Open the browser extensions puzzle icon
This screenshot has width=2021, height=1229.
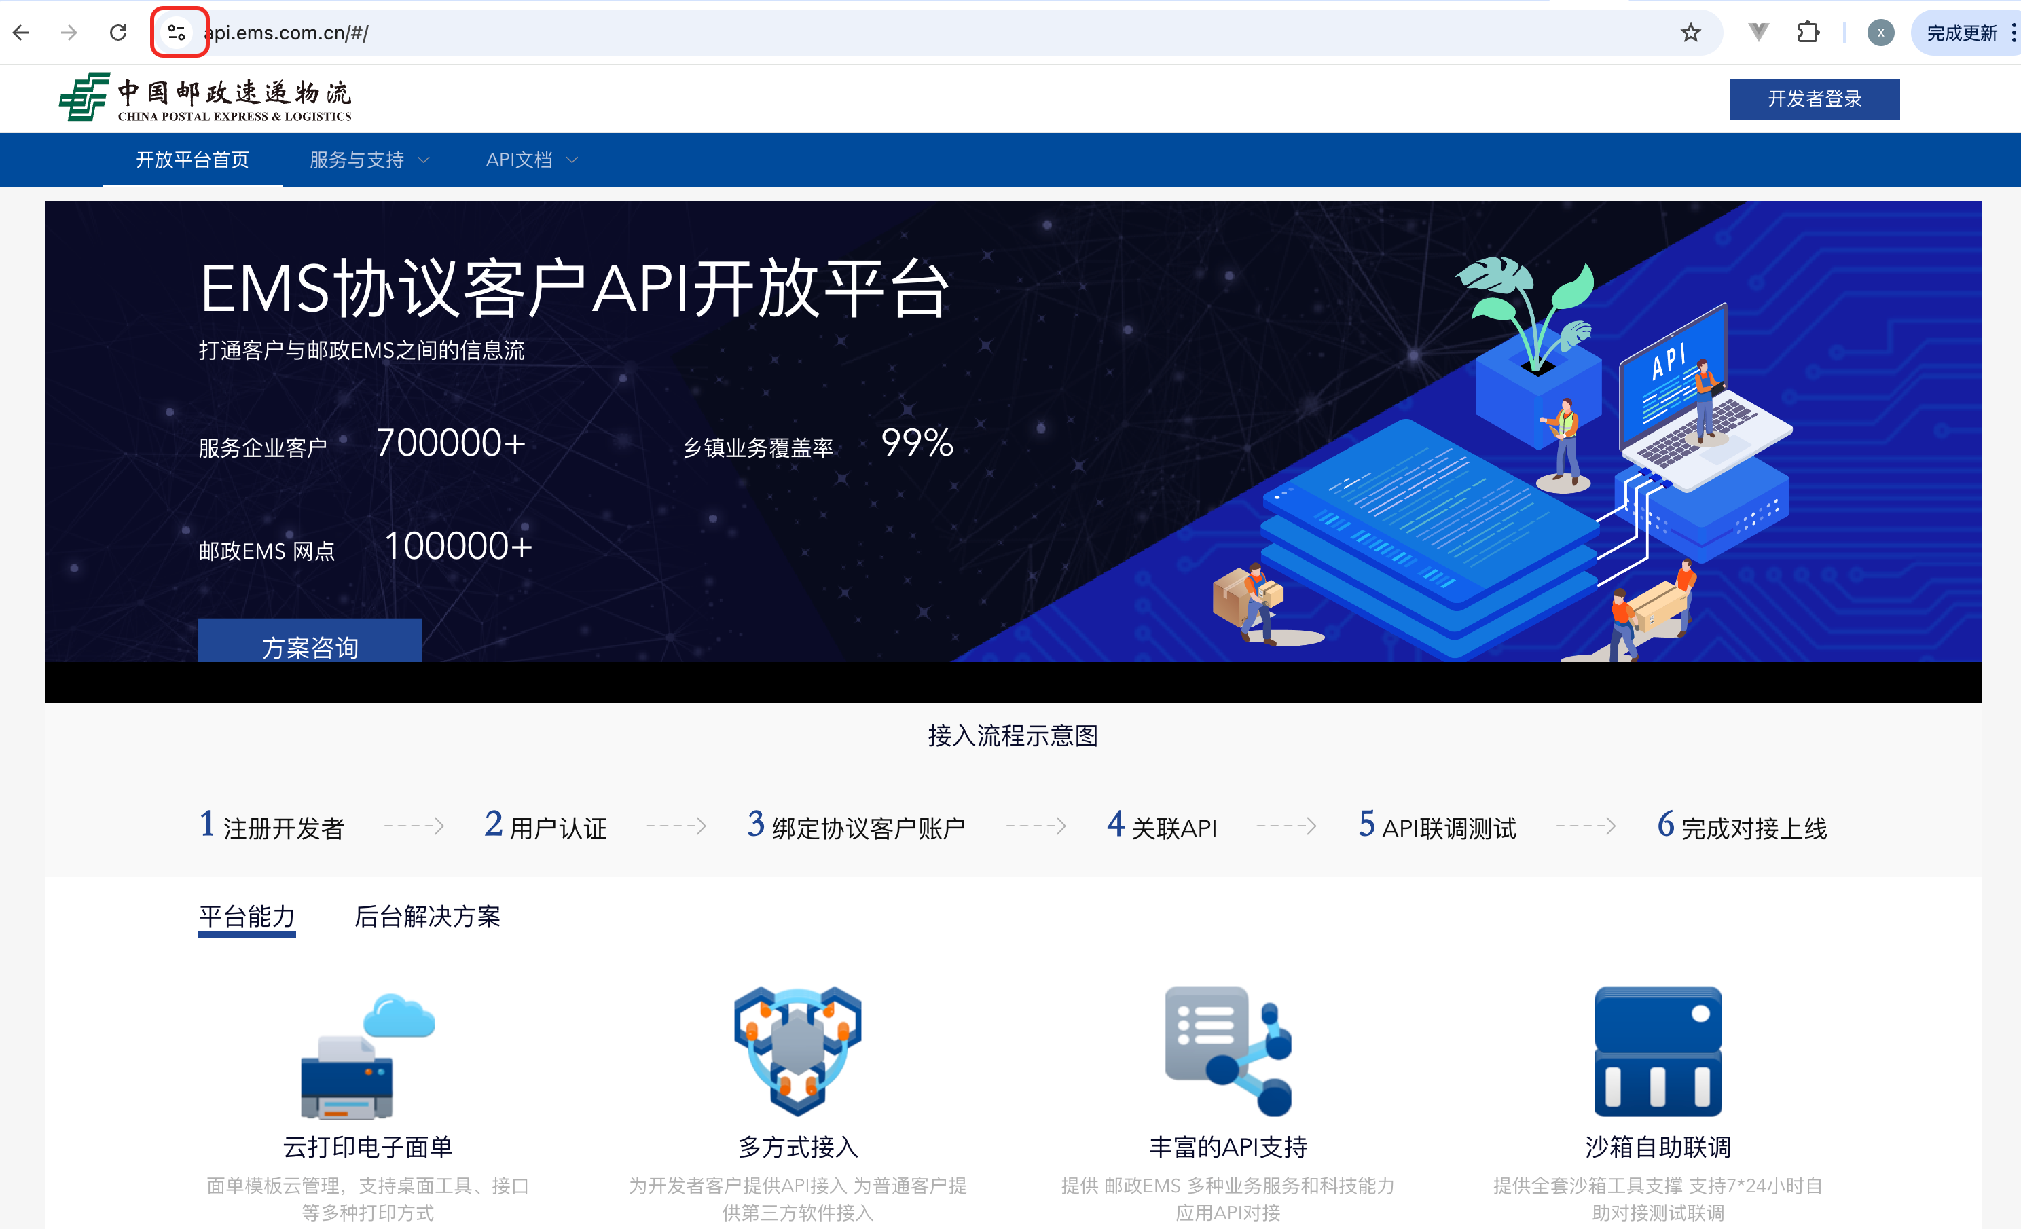(1808, 33)
